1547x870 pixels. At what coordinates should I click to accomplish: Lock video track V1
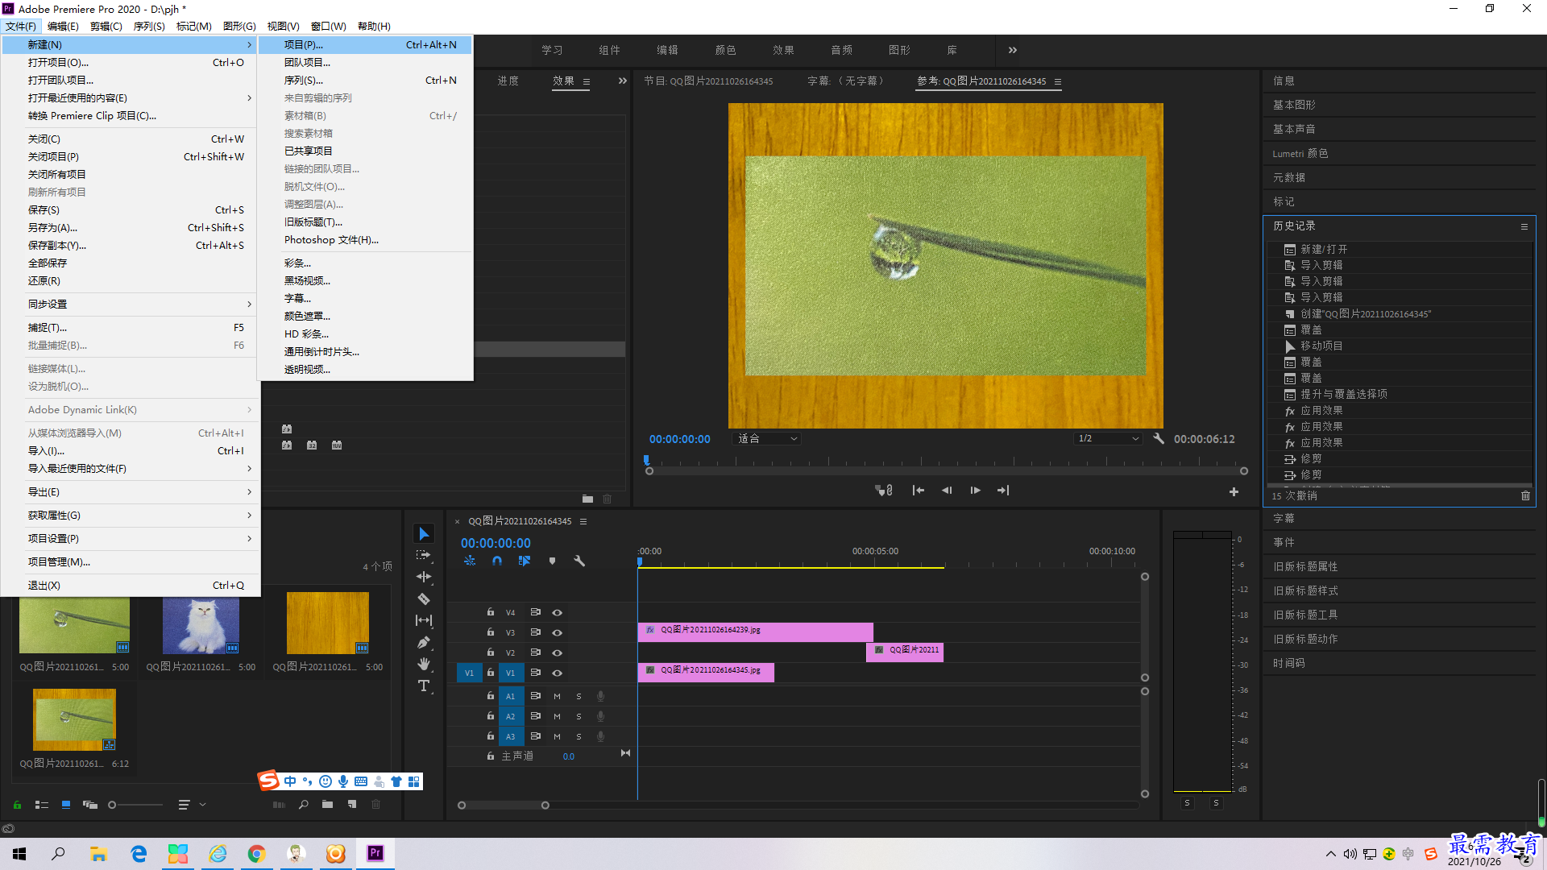coord(490,673)
